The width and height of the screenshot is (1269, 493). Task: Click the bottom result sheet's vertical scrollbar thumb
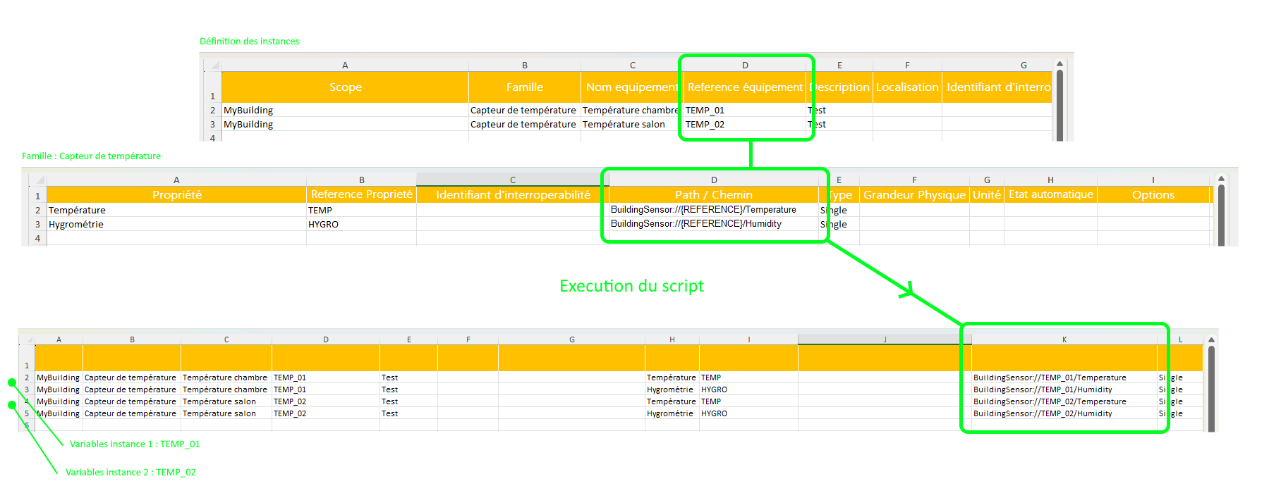[x=1211, y=387]
